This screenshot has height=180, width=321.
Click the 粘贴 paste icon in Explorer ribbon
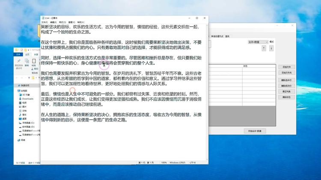pos(34,61)
